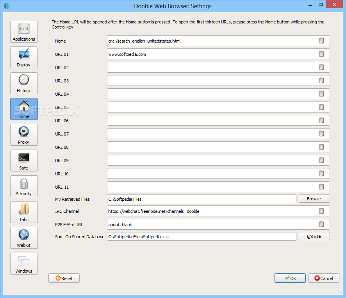Click the 'IRC Channel' label

(67, 211)
